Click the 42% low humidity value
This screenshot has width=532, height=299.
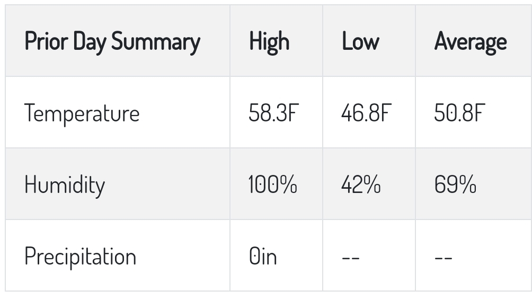coord(361,184)
